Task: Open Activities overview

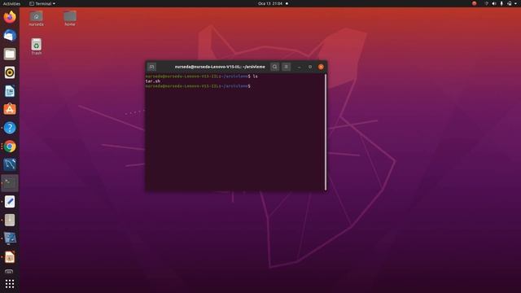Action: 11,3
